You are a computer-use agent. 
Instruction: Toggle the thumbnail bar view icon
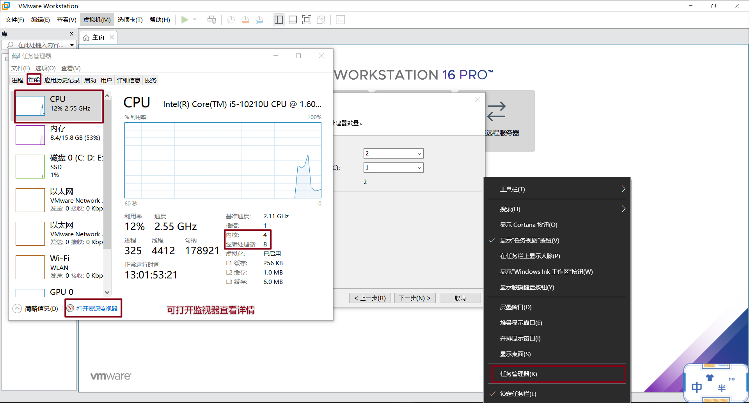pos(293,20)
